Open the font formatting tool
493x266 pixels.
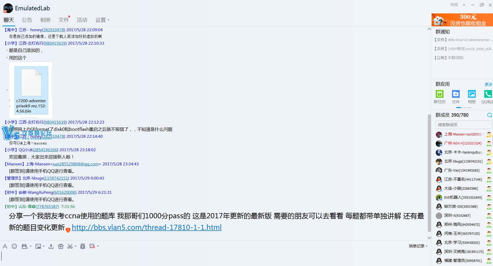click(5, 246)
